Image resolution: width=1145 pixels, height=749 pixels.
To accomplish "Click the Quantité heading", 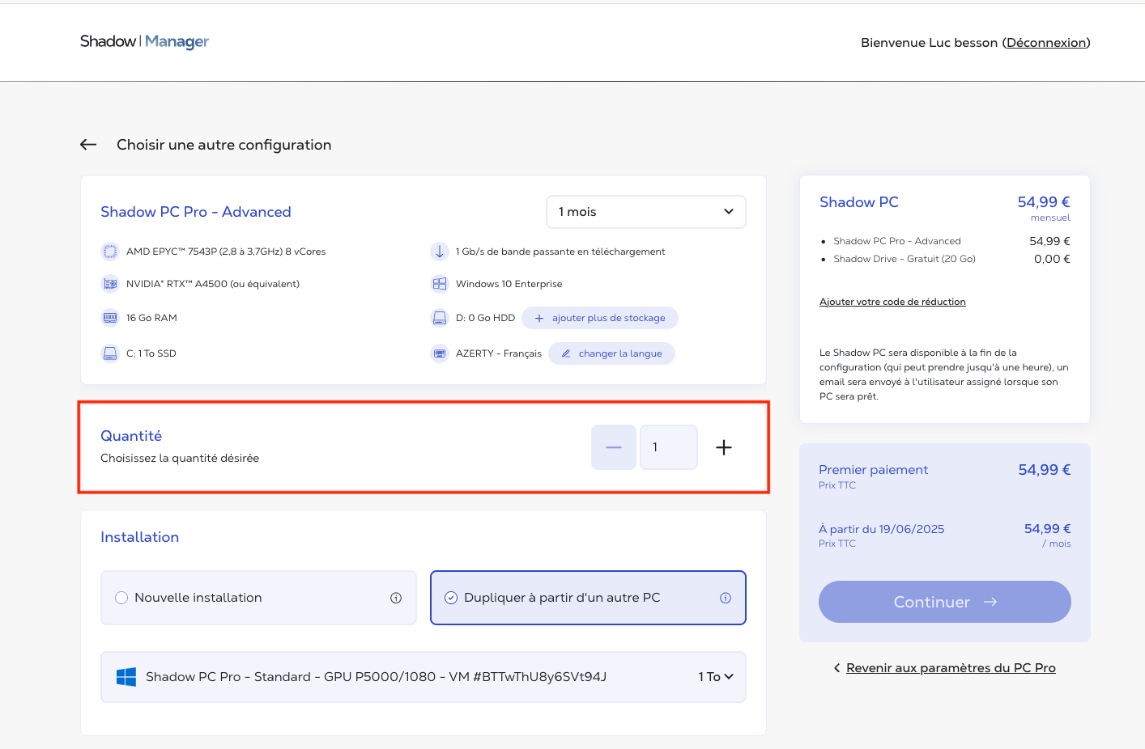I will tap(131, 436).
